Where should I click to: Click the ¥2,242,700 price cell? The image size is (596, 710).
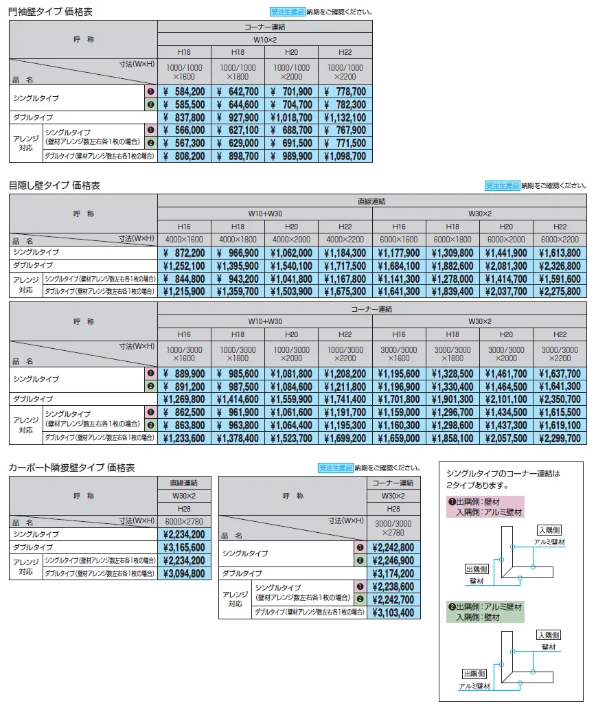click(393, 600)
